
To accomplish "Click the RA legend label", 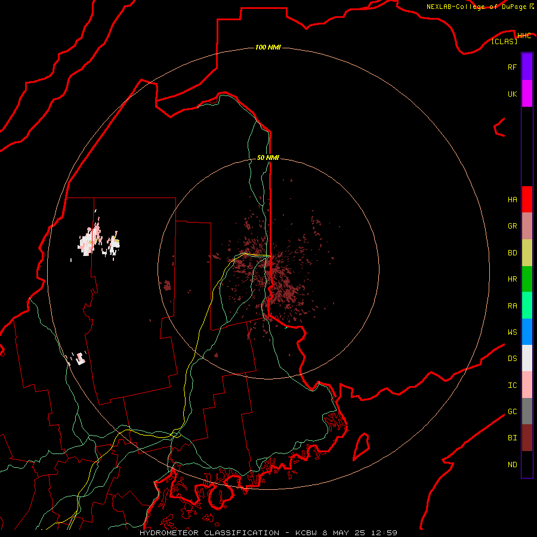I will click(512, 305).
